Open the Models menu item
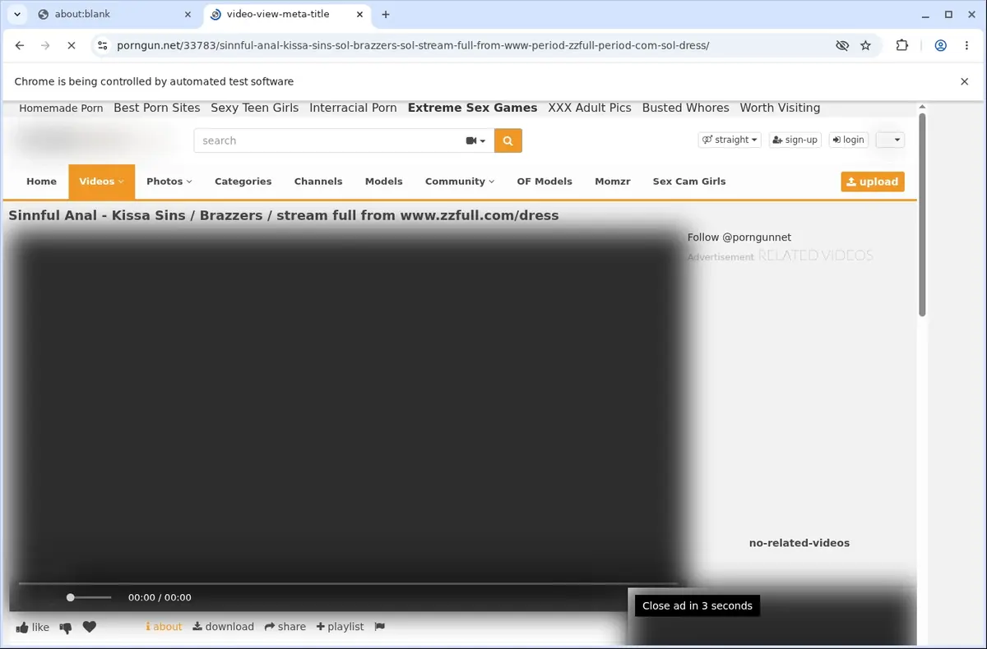 384,182
